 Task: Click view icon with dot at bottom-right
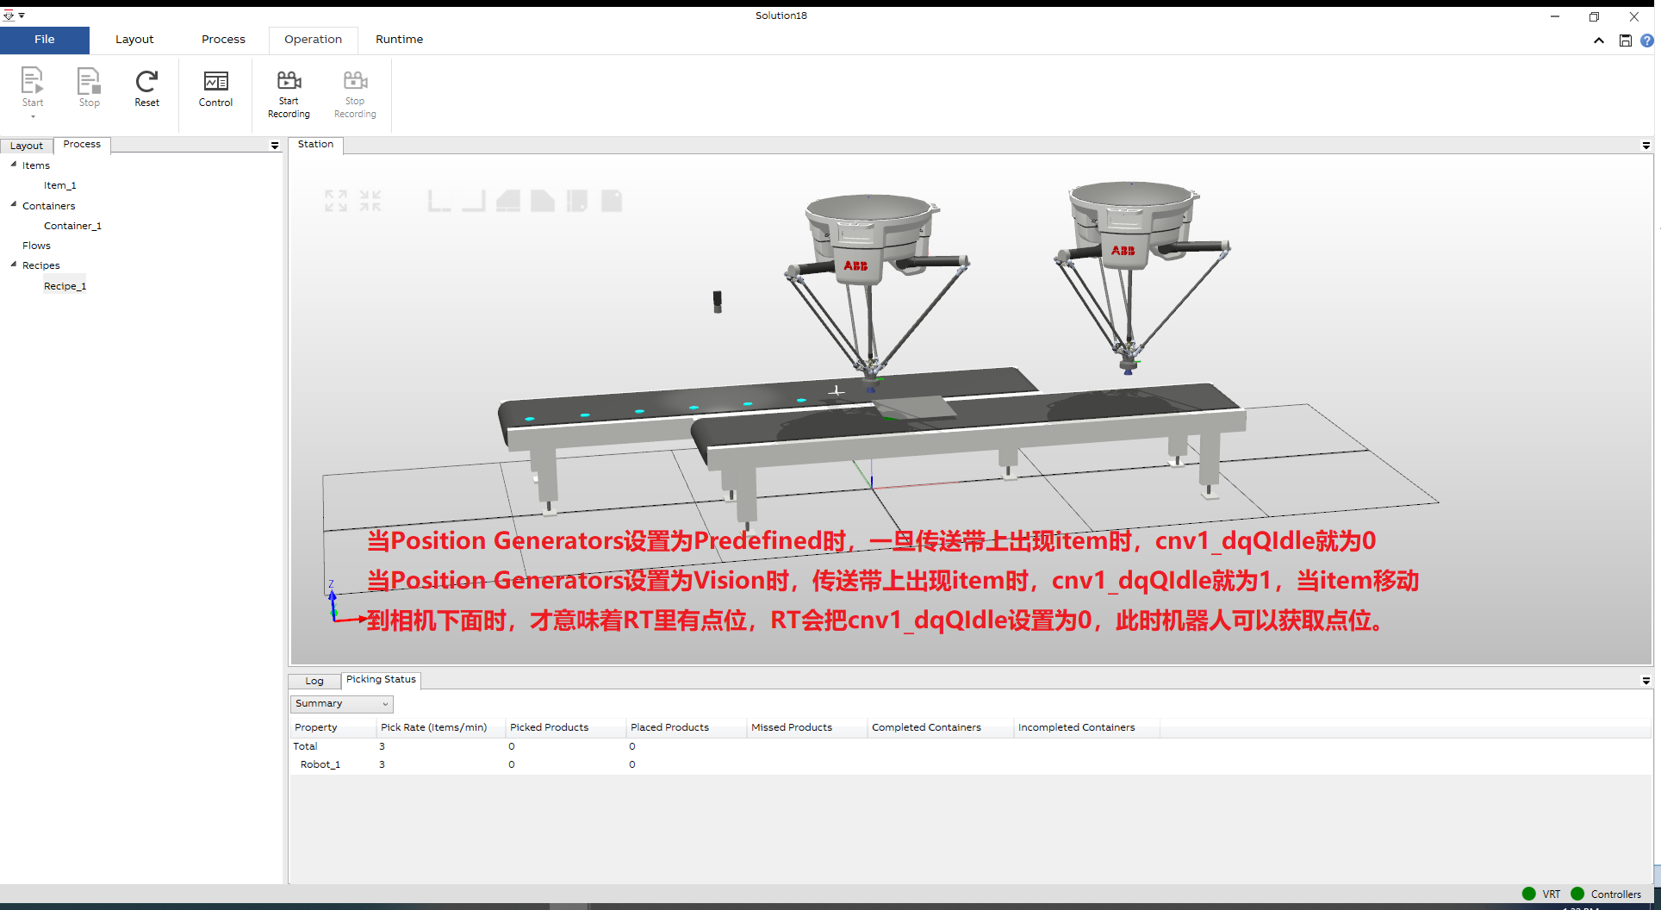coord(577,201)
